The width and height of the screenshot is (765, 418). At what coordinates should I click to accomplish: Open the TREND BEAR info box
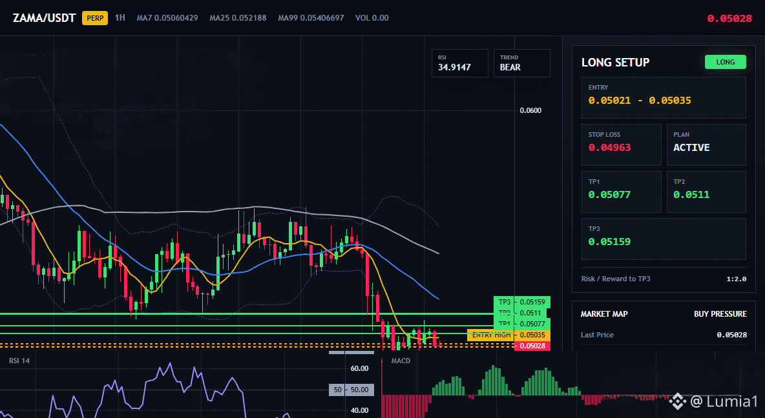521,63
